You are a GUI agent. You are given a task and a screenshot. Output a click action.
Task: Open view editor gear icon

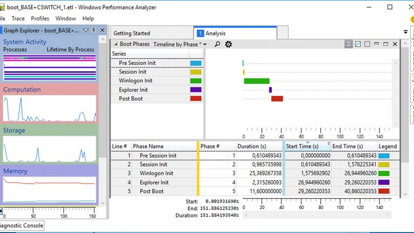(229, 44)
